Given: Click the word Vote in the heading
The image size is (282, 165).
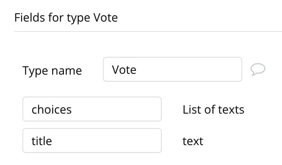Looking at the screenshot, I should click(106, 17).
